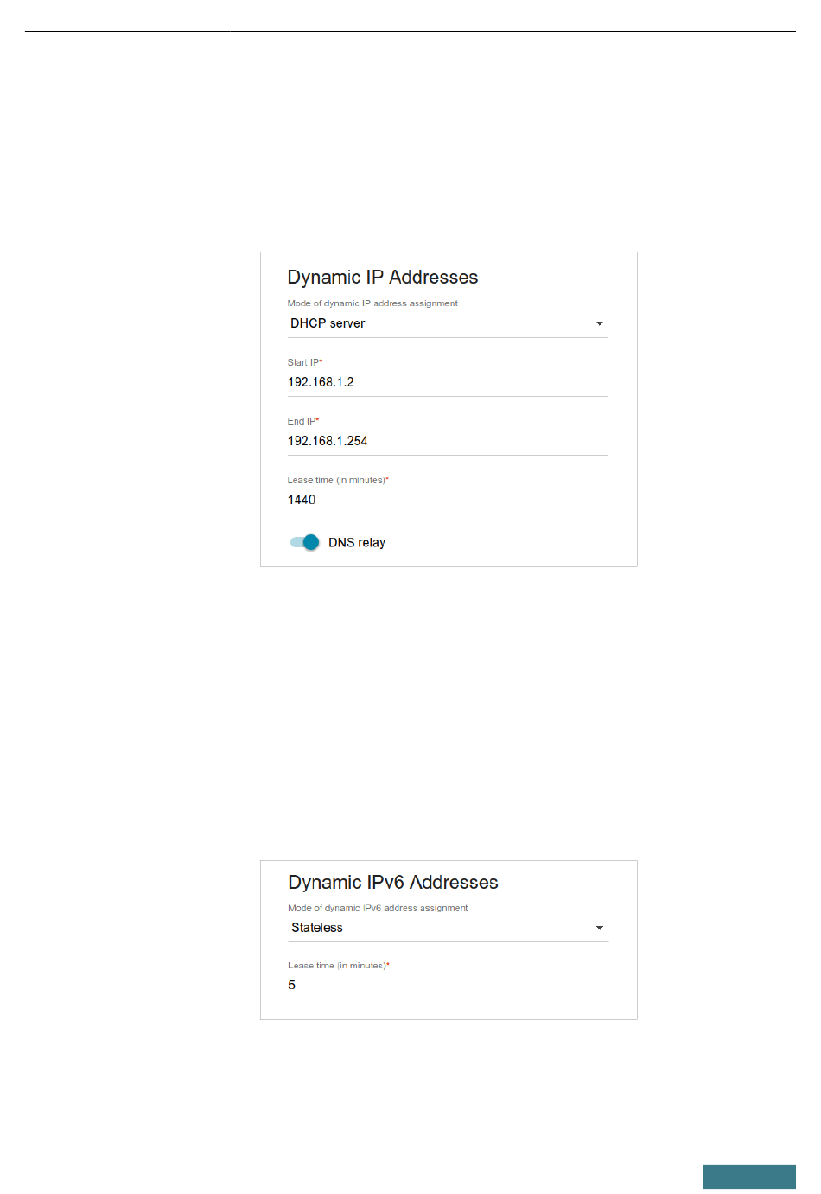The image size is (821, 1194).
Task: Click the Dynamic IPv6 Addresses heading
Action: pyautogui.click(x=393, y=883)
